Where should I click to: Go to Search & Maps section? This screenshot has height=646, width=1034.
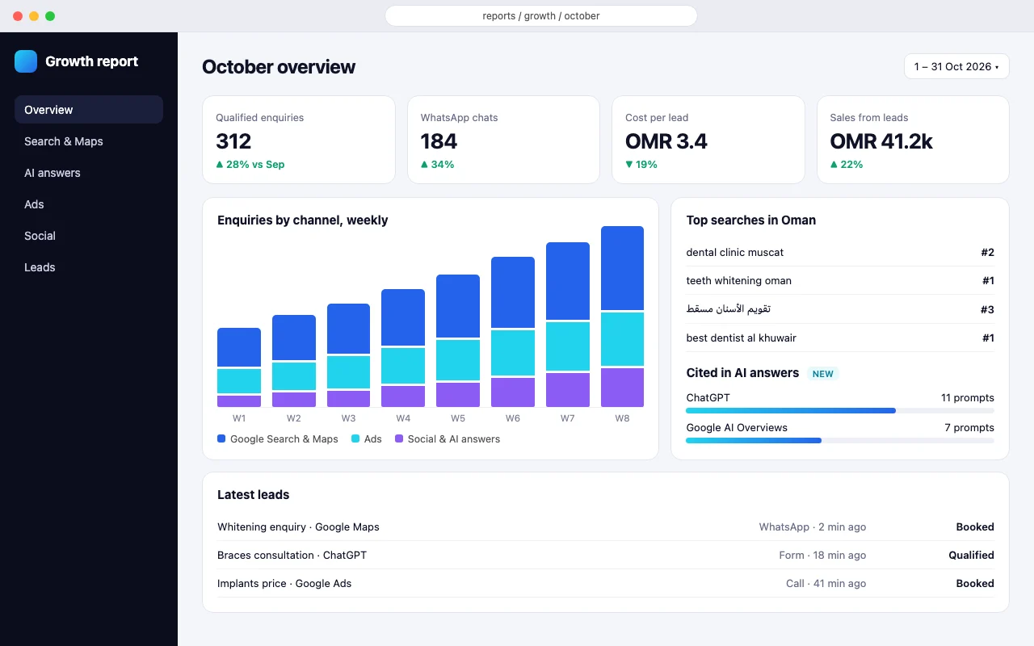[89, 141]
